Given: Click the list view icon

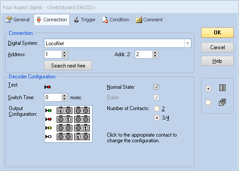Looking at the screenshot, I should [x=222, y=88].
